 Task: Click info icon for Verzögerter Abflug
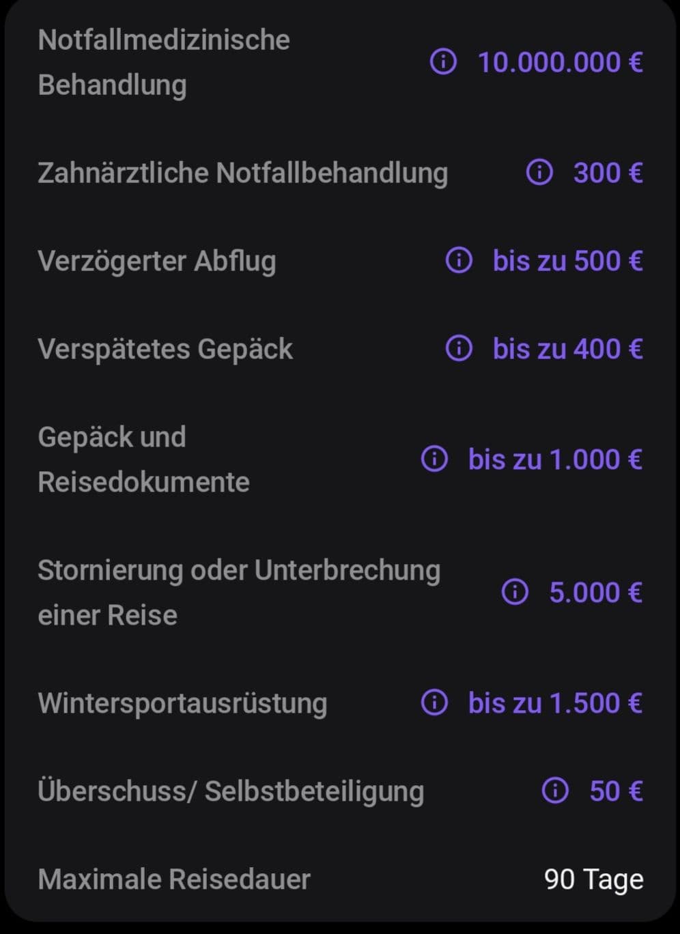click(459, 260)
